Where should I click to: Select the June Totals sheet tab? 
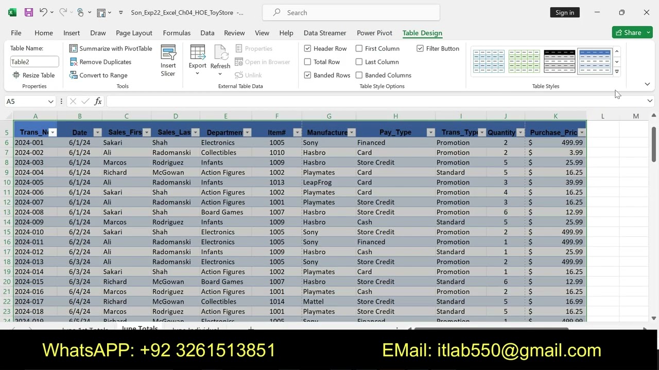coord(140,328)
